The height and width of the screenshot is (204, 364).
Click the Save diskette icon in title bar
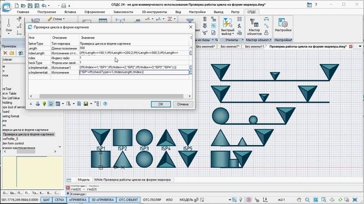(x=30, y=5)
